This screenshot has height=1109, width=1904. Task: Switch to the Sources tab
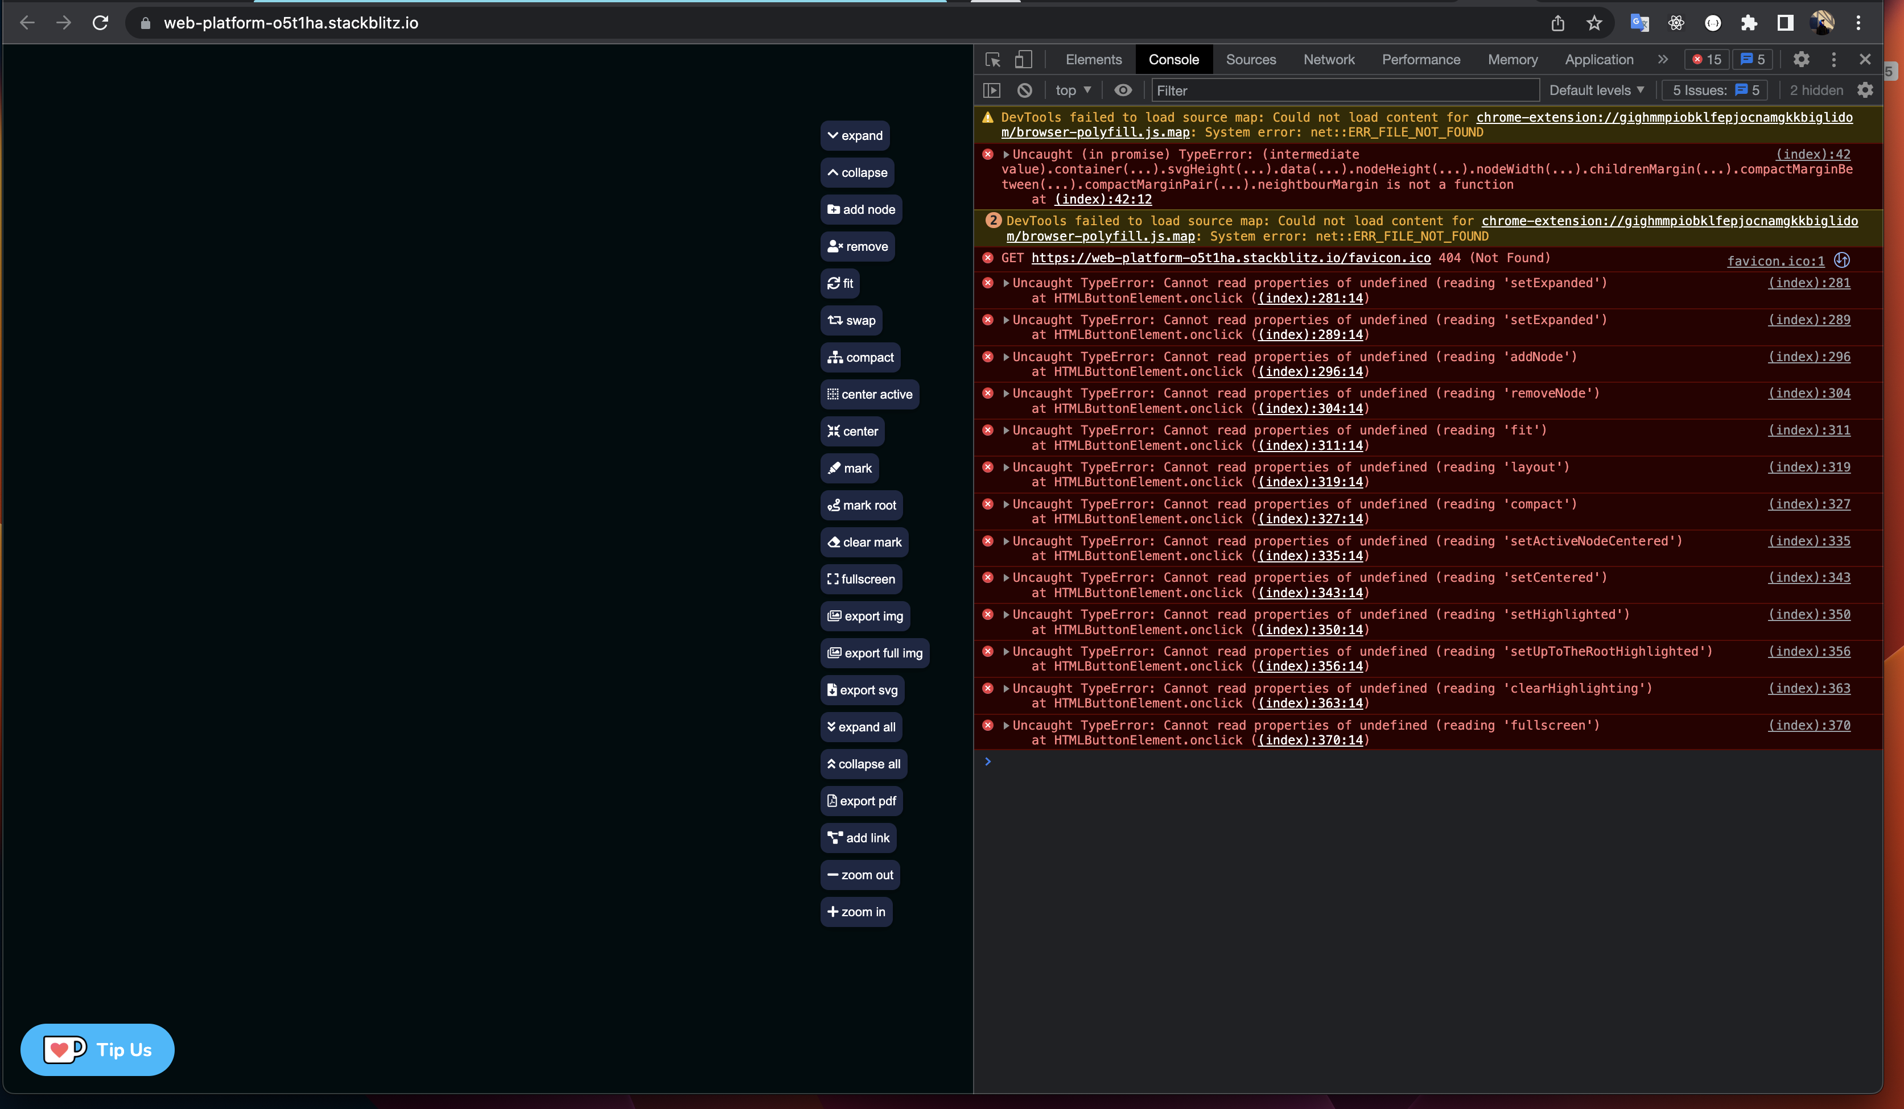(1250, 60)
